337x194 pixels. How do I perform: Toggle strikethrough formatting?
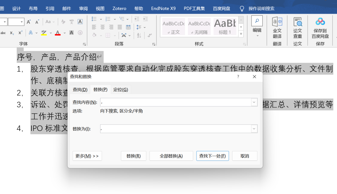(x=3, y=33)
